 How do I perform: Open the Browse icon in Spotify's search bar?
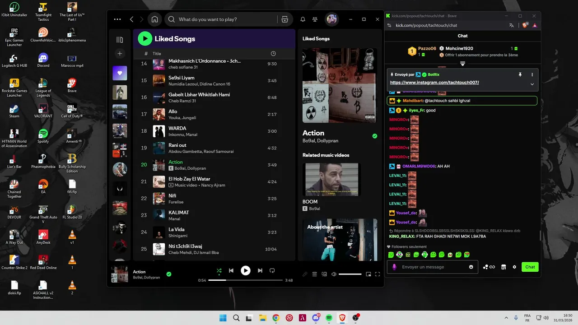(284, 19)
